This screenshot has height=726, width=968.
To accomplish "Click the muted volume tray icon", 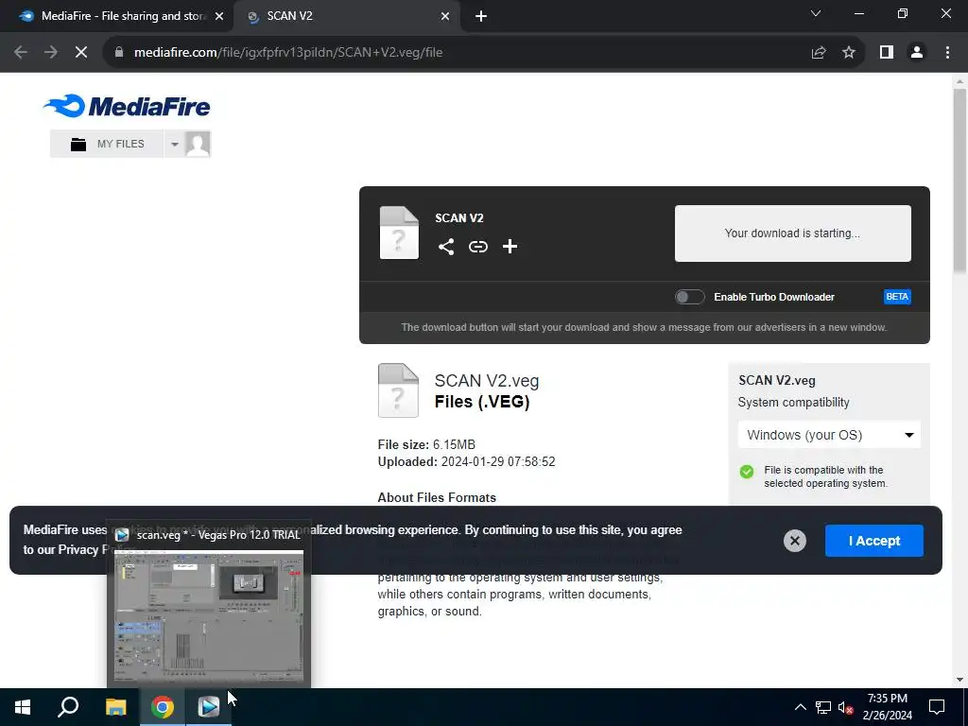I will click(x=846, y=707).
